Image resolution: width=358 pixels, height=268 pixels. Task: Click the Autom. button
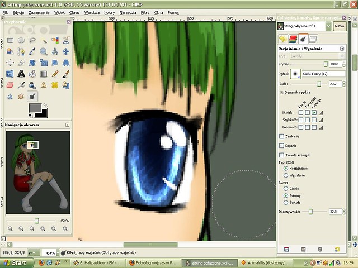click(x=340, y=26)
